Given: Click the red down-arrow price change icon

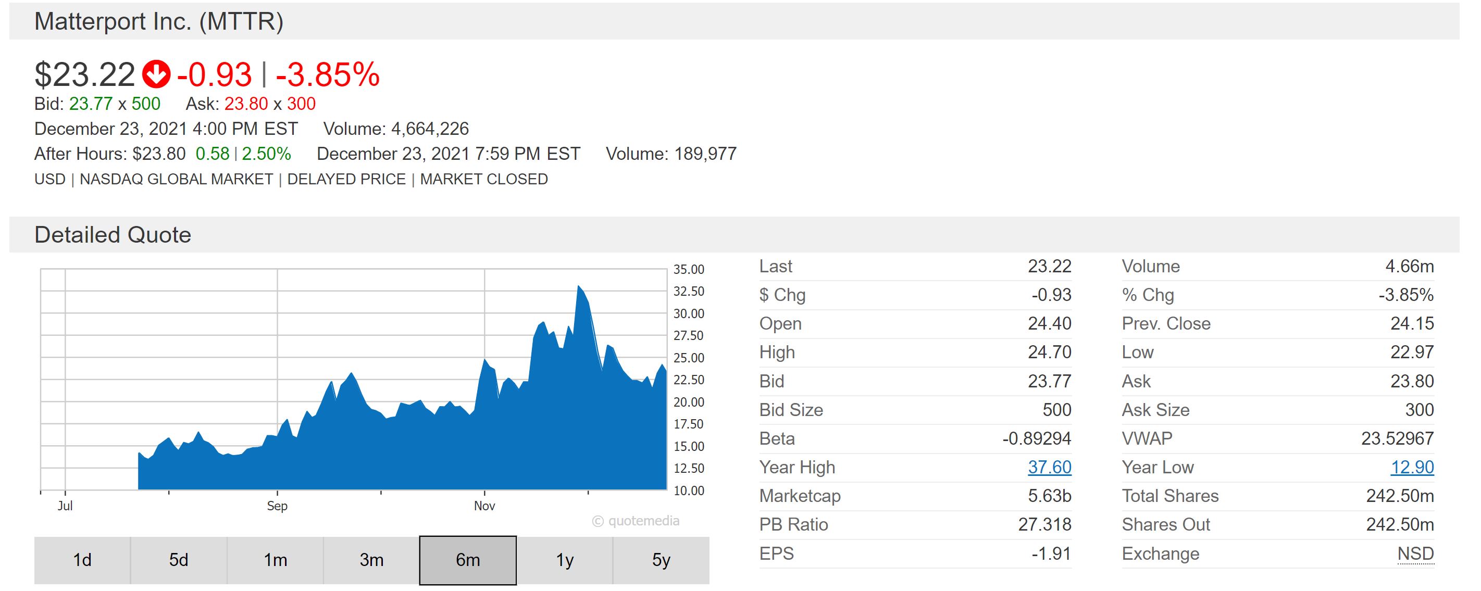Looking at the screenshot, I should [156, 75].
